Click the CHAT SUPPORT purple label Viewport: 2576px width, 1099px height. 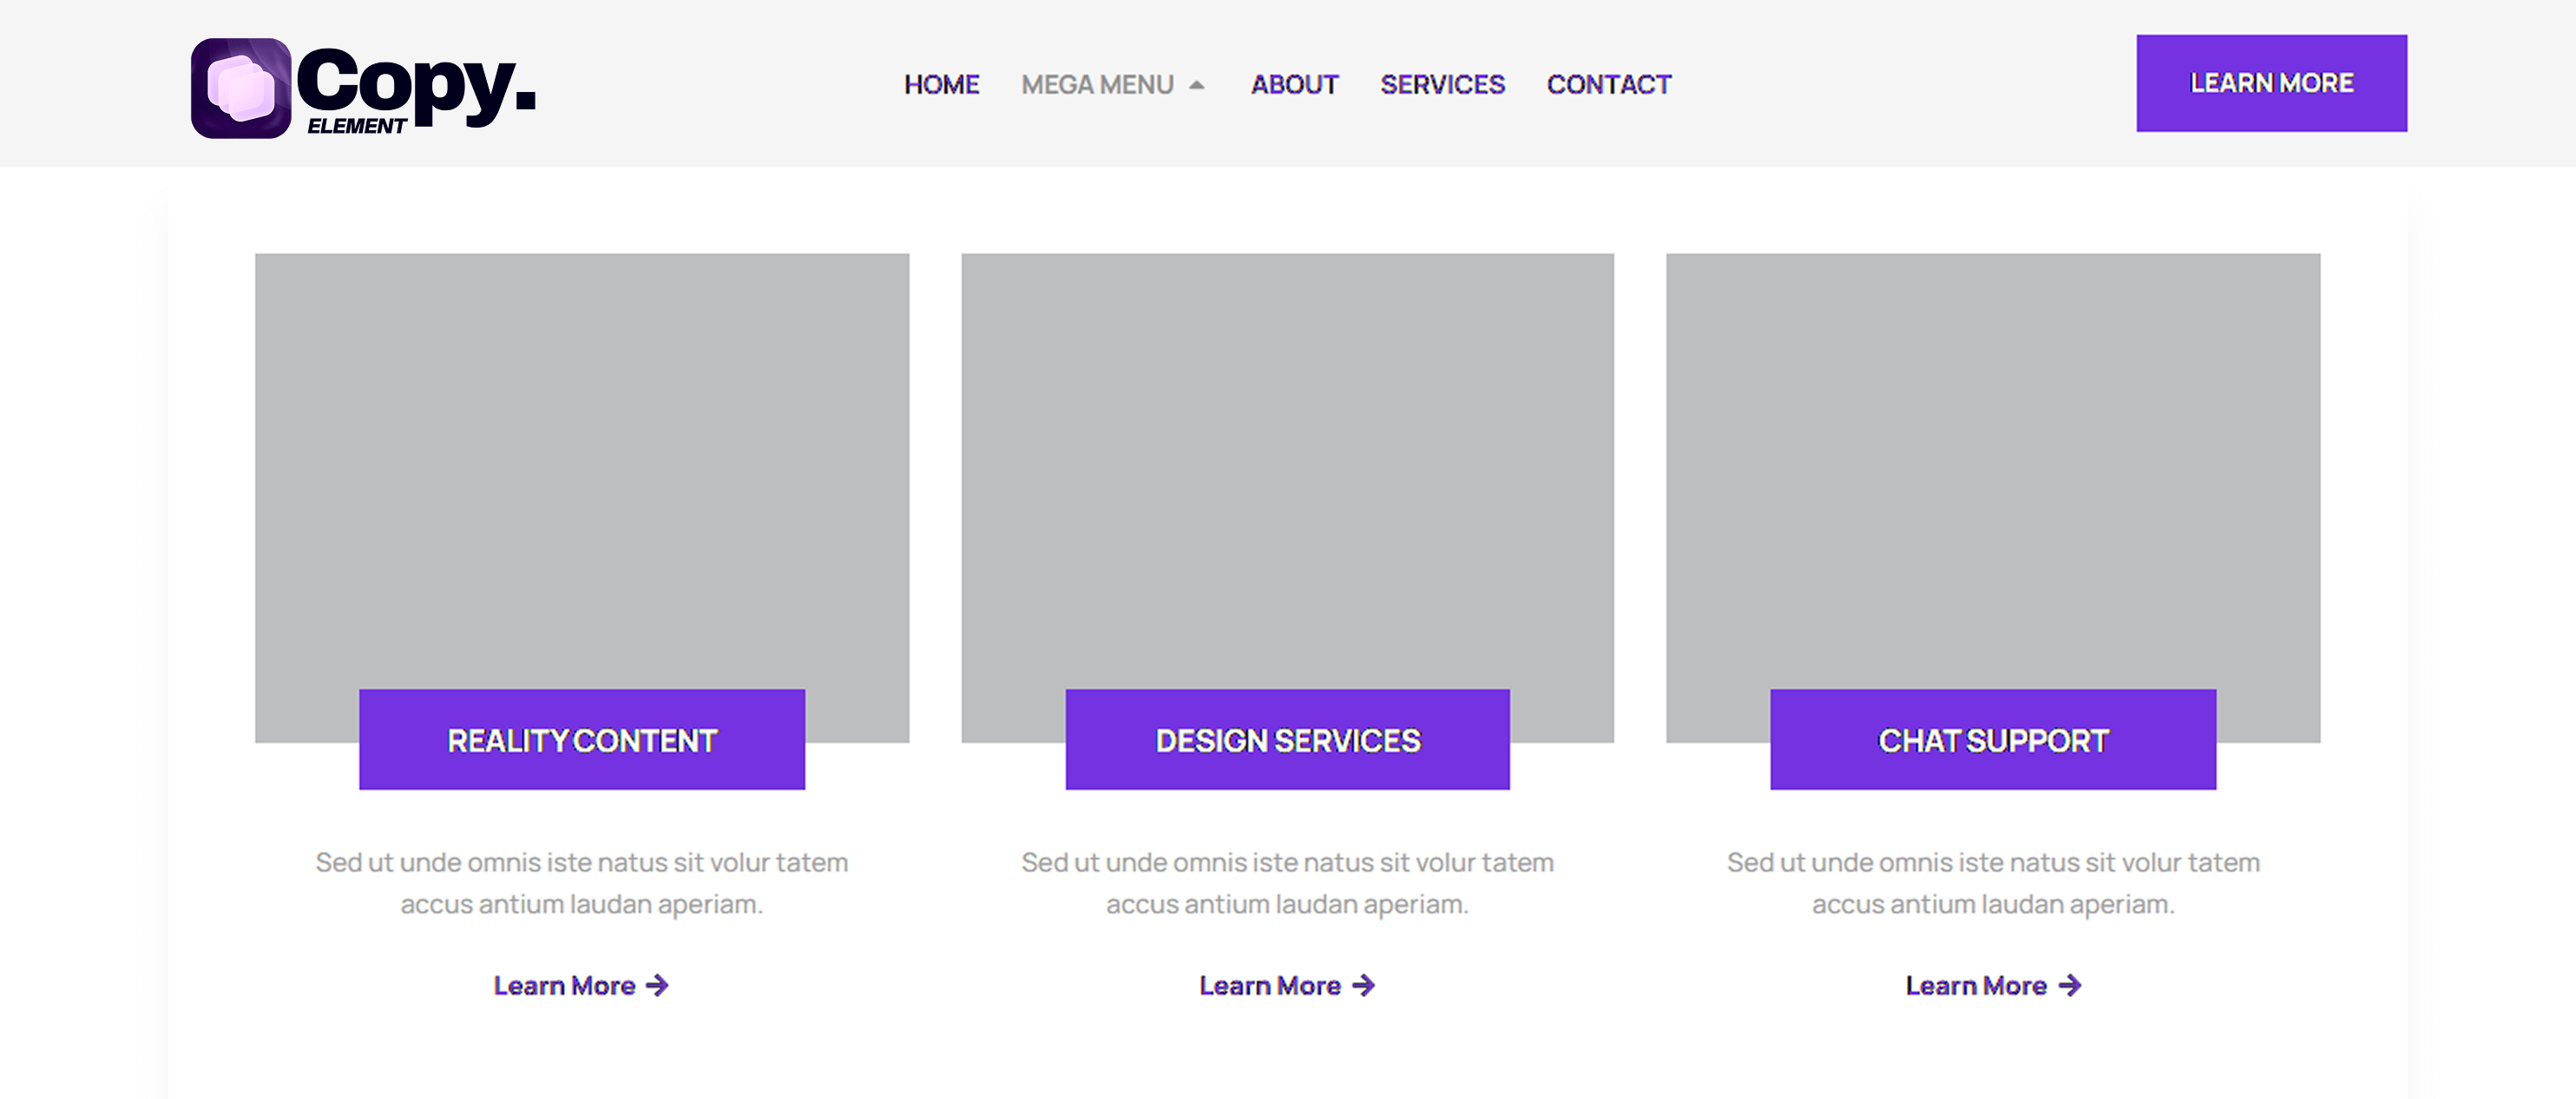[x=1992, y=740]
